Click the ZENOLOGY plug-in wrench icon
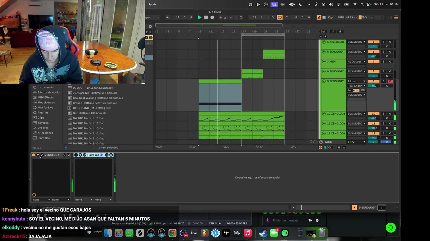 coord(42,155)
